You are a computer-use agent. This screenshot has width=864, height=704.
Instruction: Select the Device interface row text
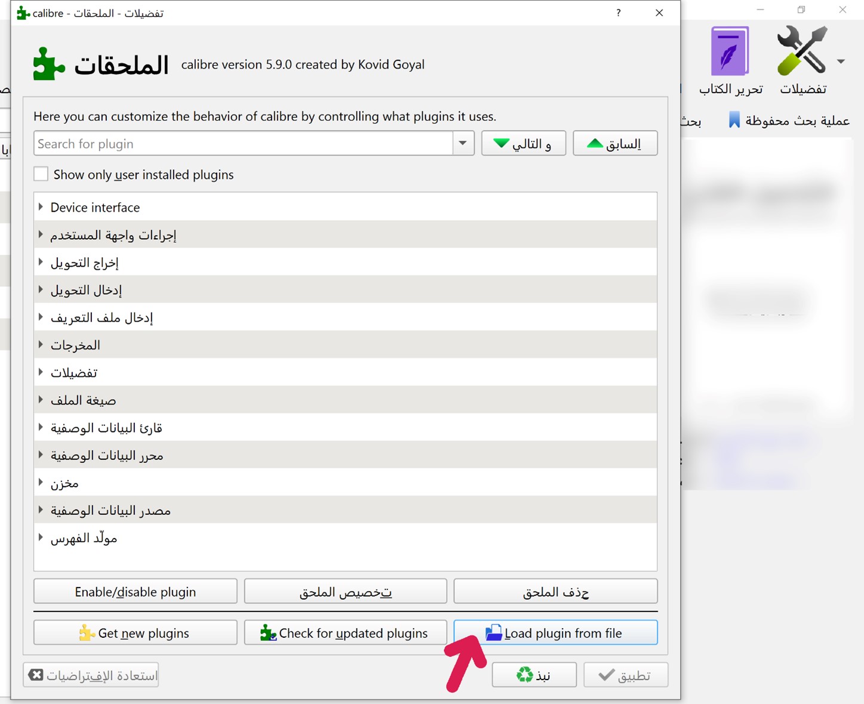coord(95,207)
